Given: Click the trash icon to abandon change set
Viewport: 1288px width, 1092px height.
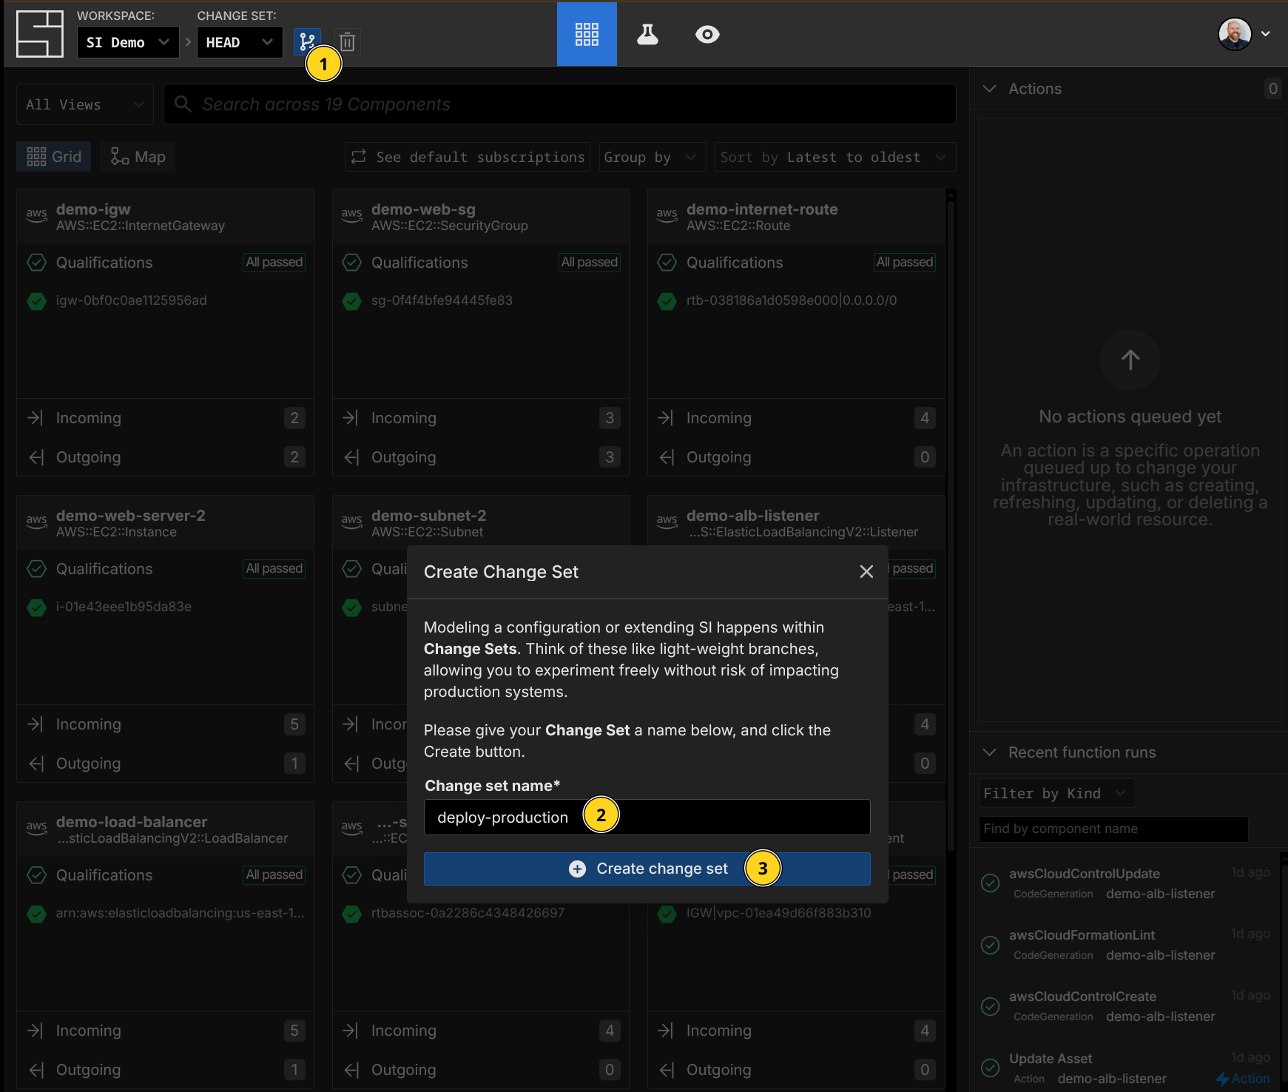Looking at the screenshot, I should 347,42.
